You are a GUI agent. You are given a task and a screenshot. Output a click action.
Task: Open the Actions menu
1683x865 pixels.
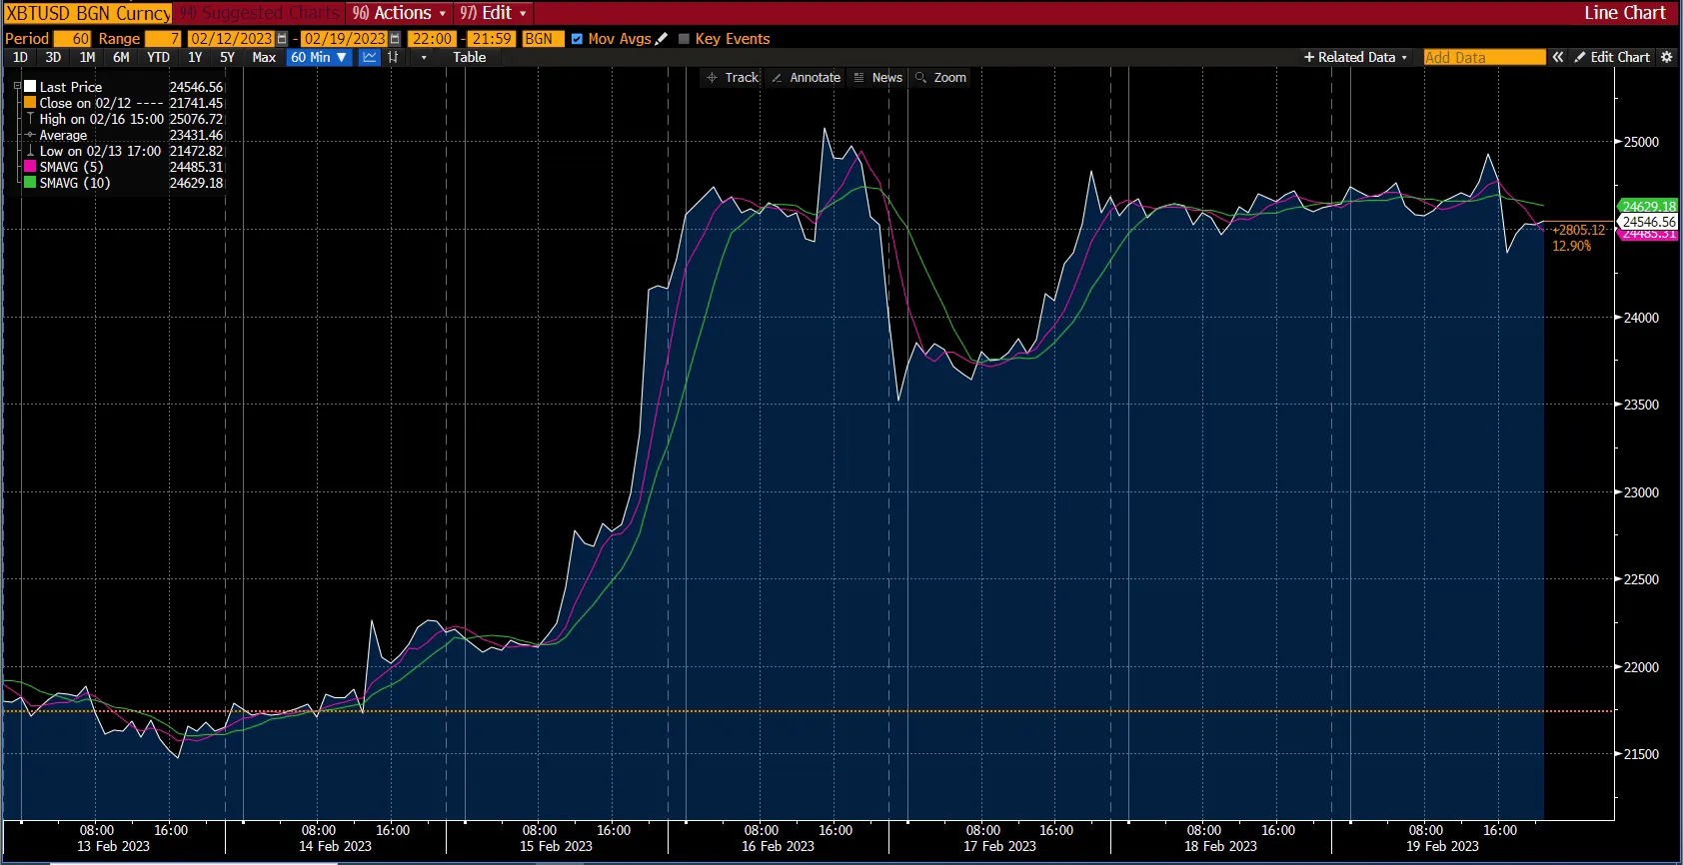click(399, 13)
